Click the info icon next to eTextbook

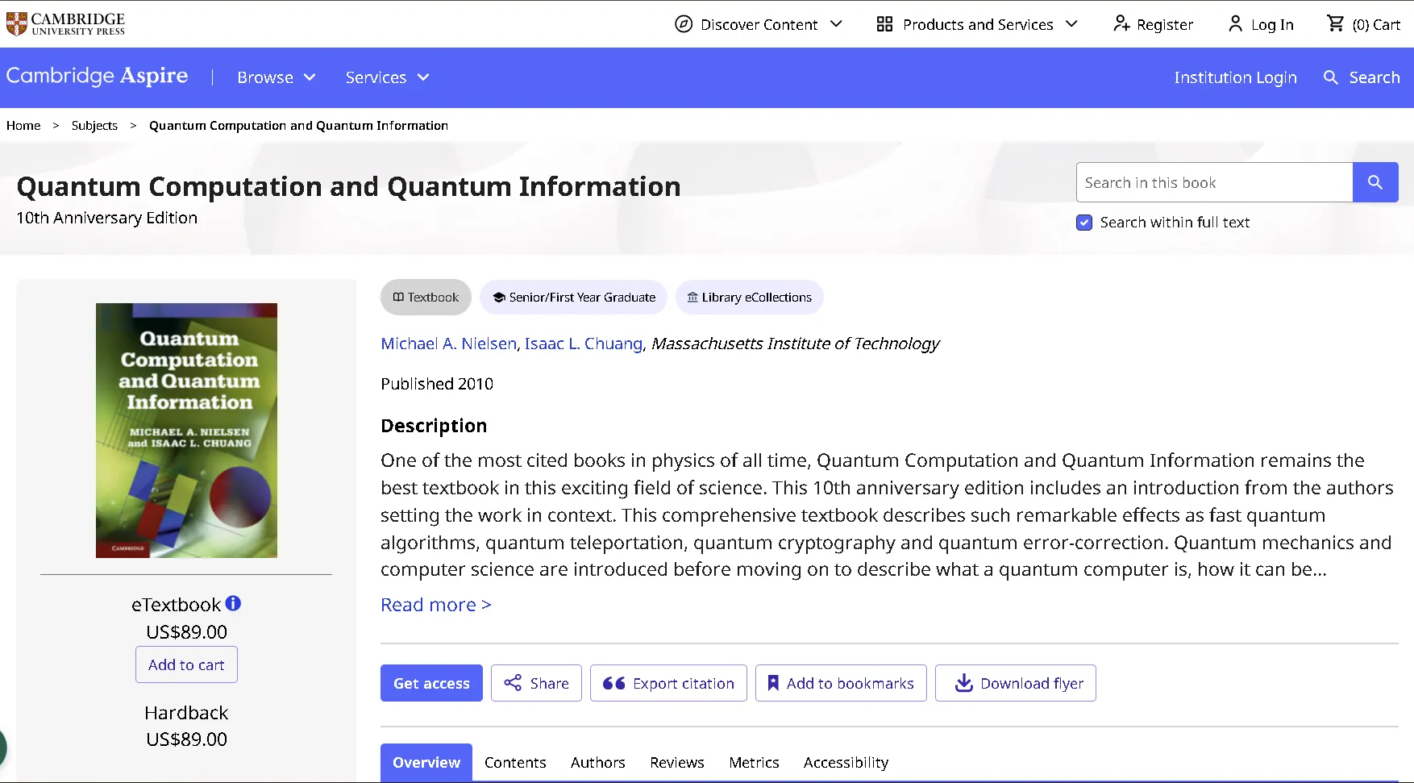[233, 602]
